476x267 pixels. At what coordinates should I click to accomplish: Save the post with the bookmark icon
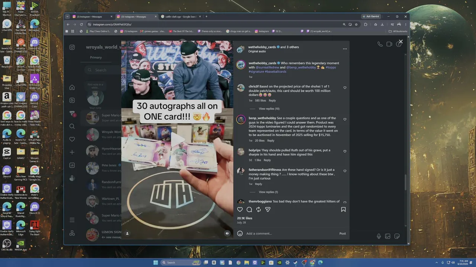[343, 210]
